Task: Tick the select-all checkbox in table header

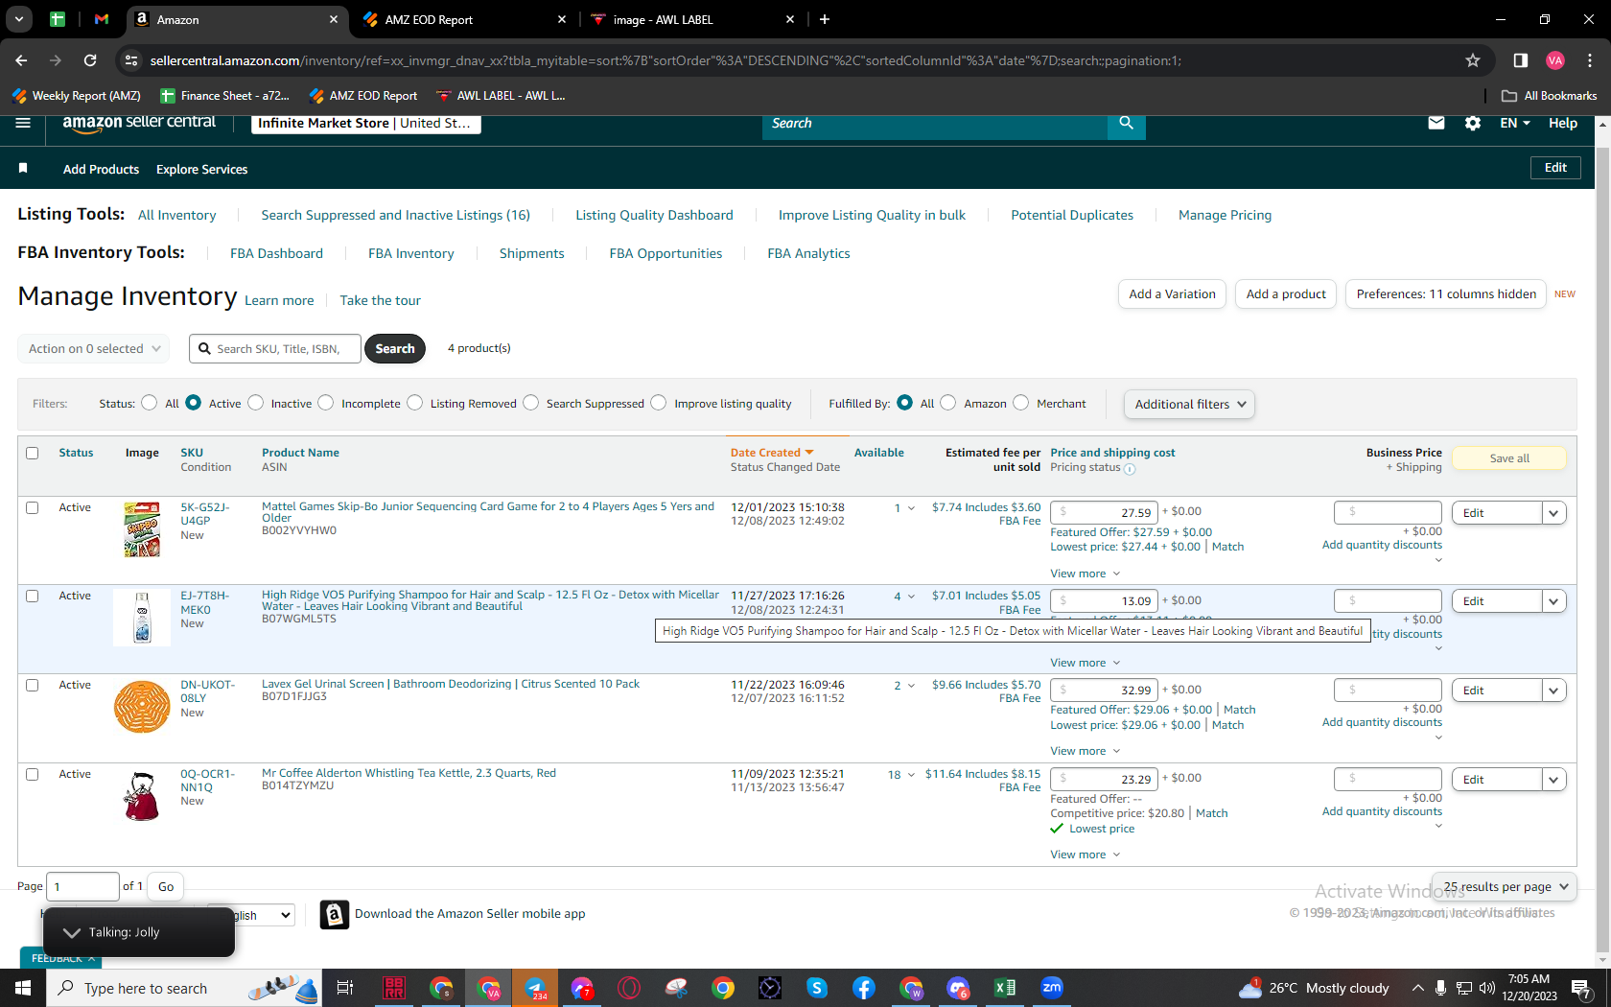Action: pos(33,454)
